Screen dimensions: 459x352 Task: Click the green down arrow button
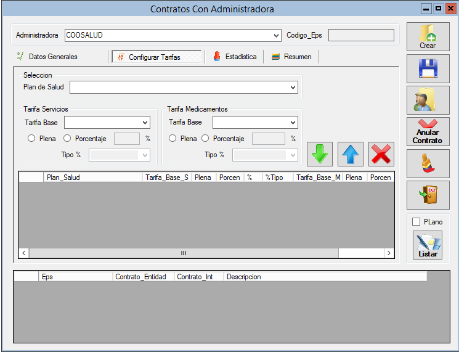[x=319, y=154]
